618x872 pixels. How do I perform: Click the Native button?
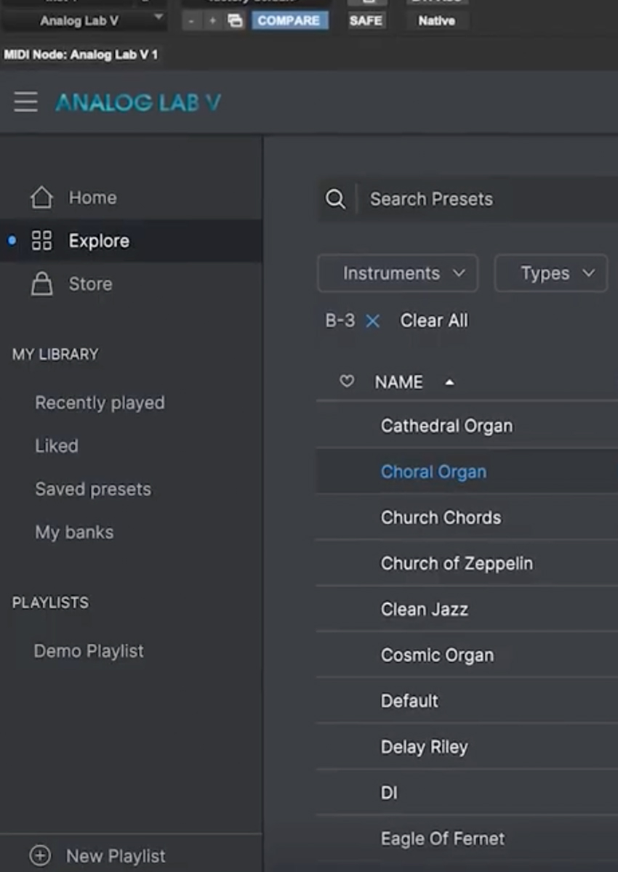click(x=437, y=21)
